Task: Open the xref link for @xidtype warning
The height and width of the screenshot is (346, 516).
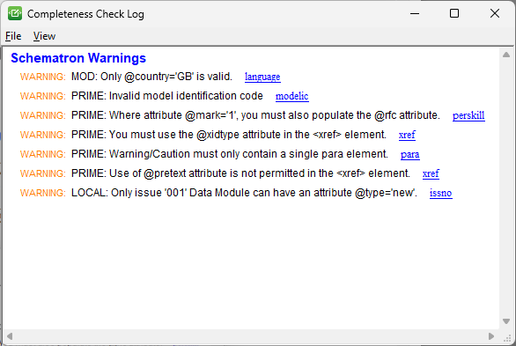Action: (x=407, y=135)
